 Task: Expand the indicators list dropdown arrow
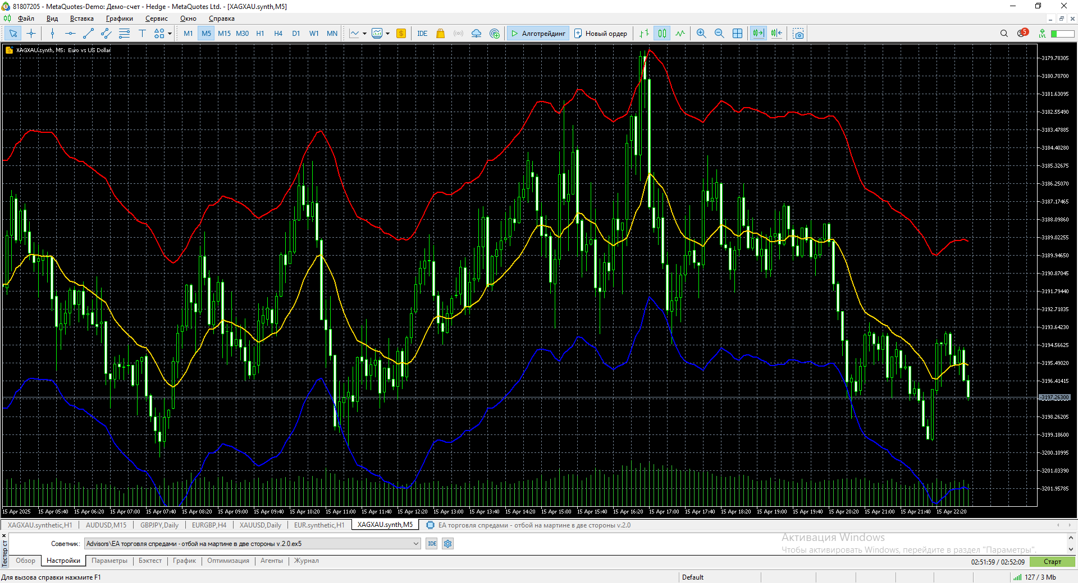pyautogui.click(x=364, y=34)
